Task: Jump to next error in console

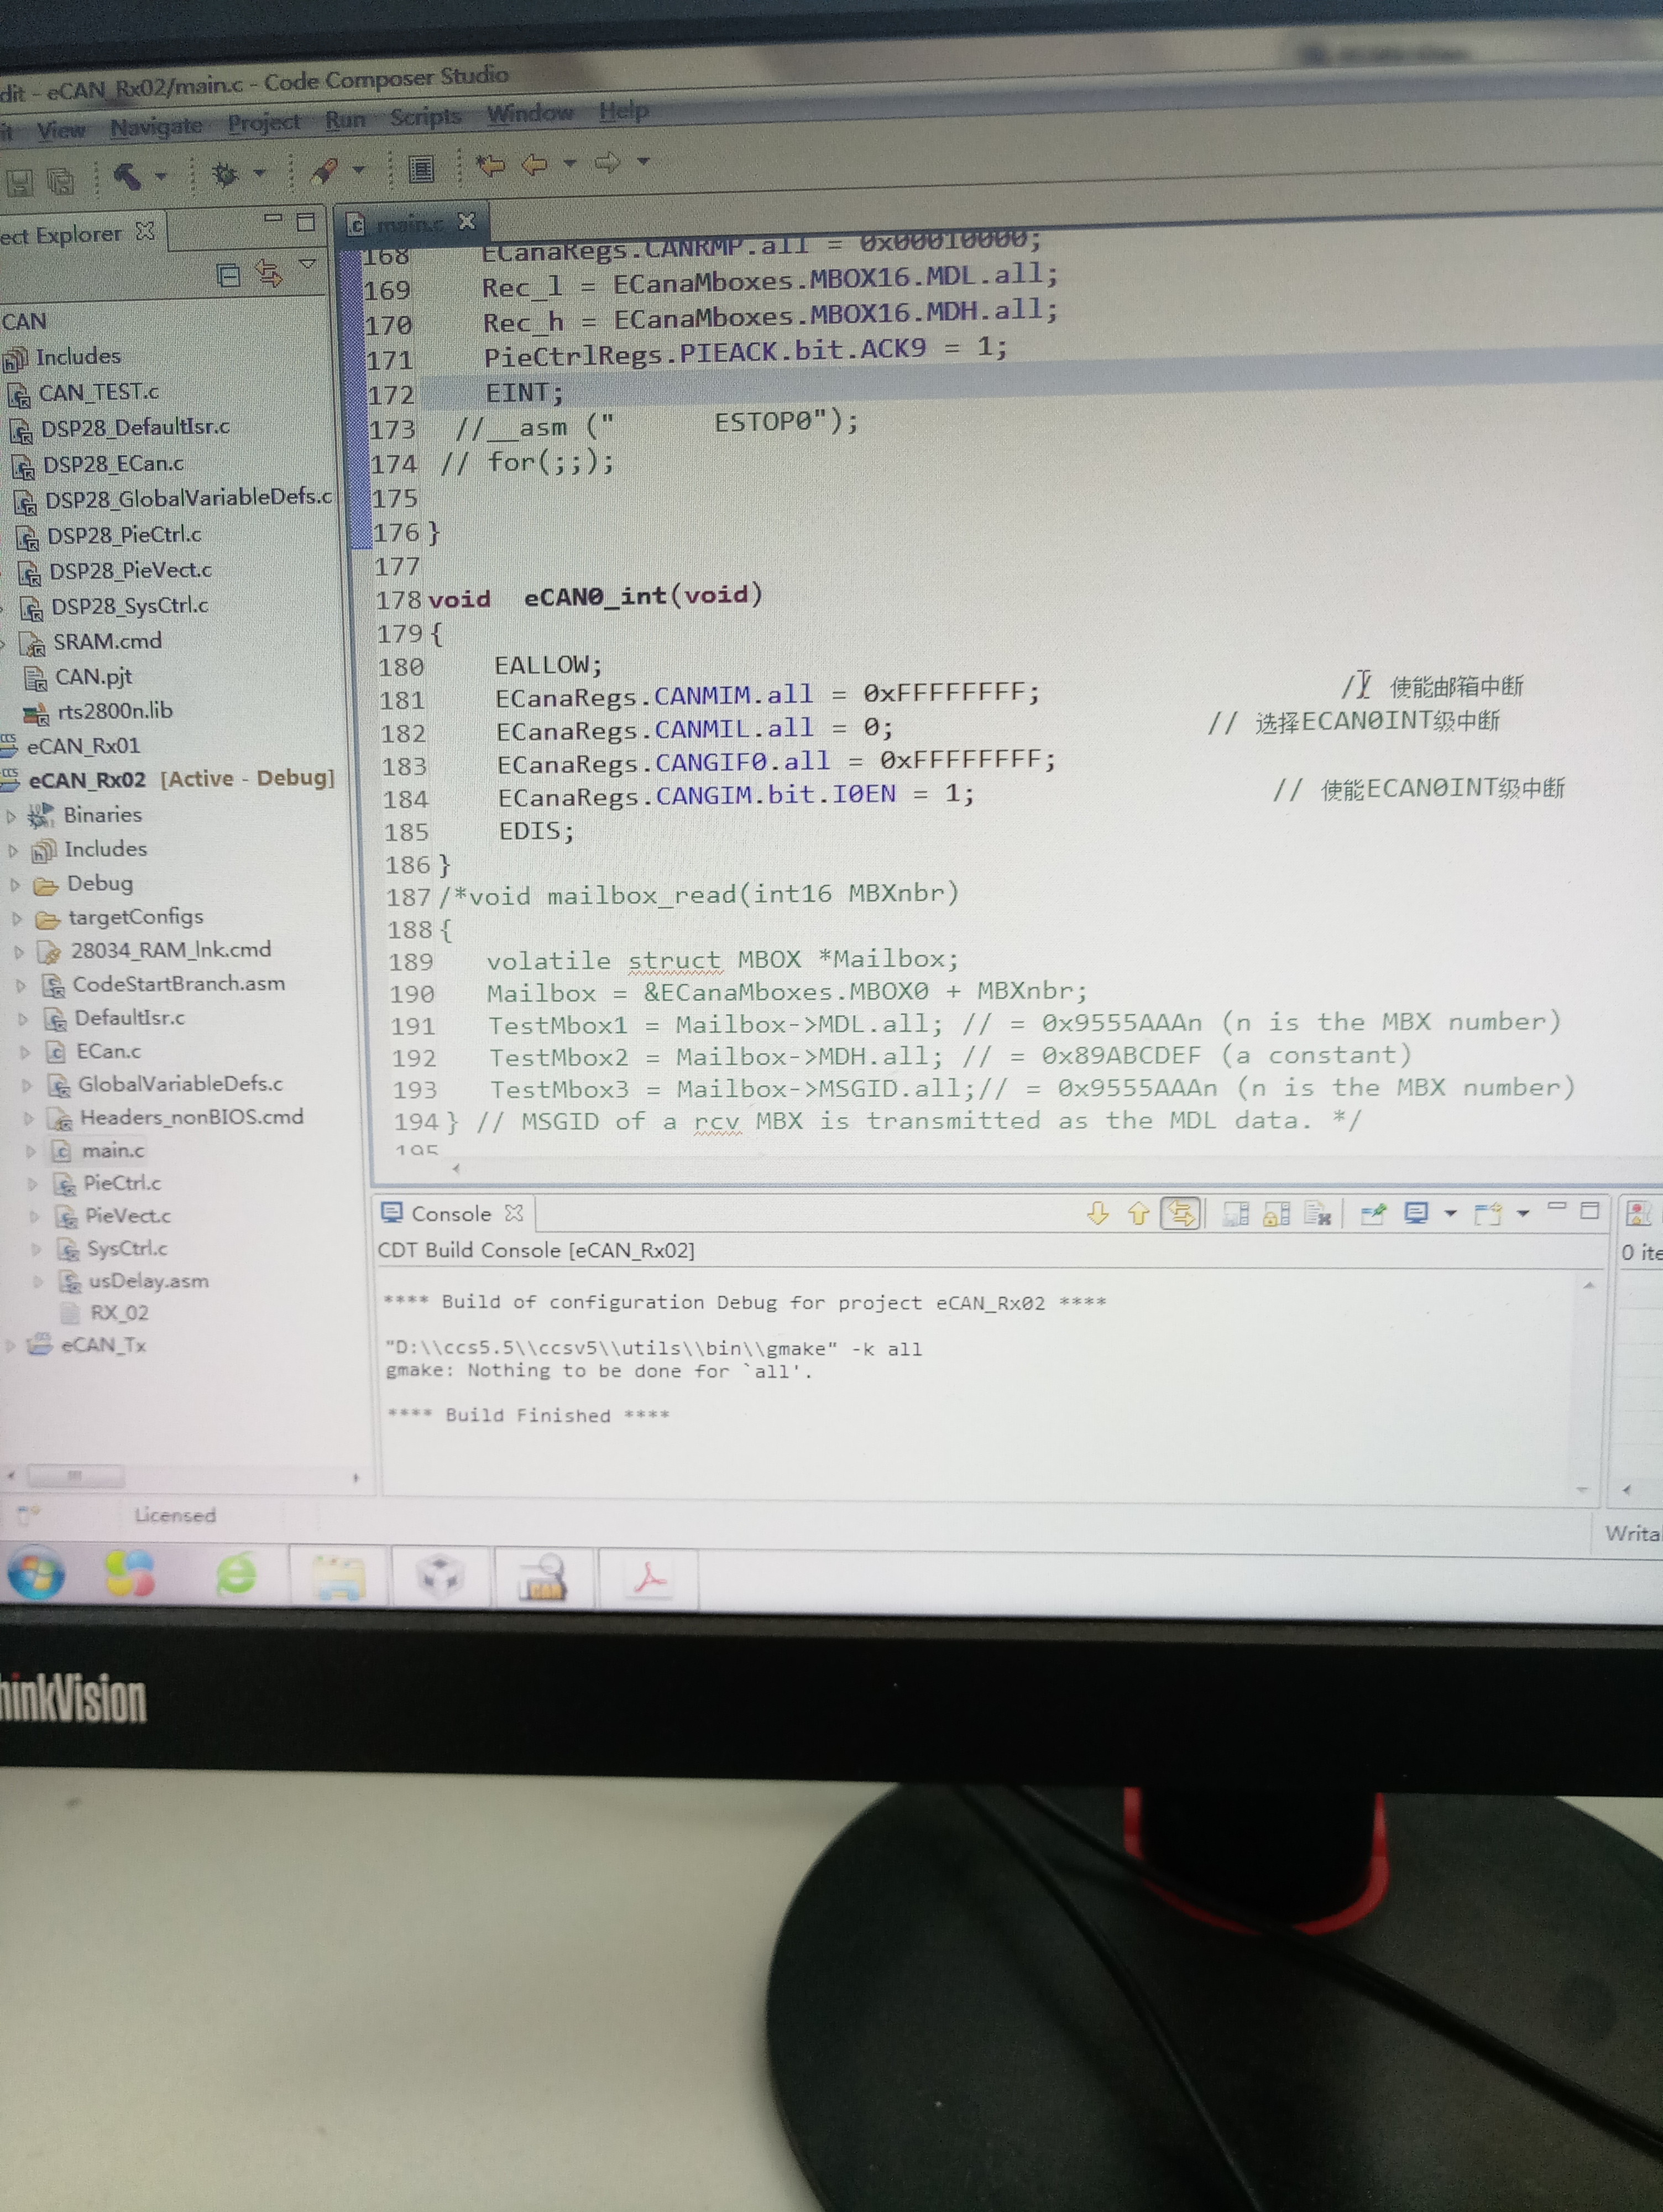Action: [1097, 1213]
